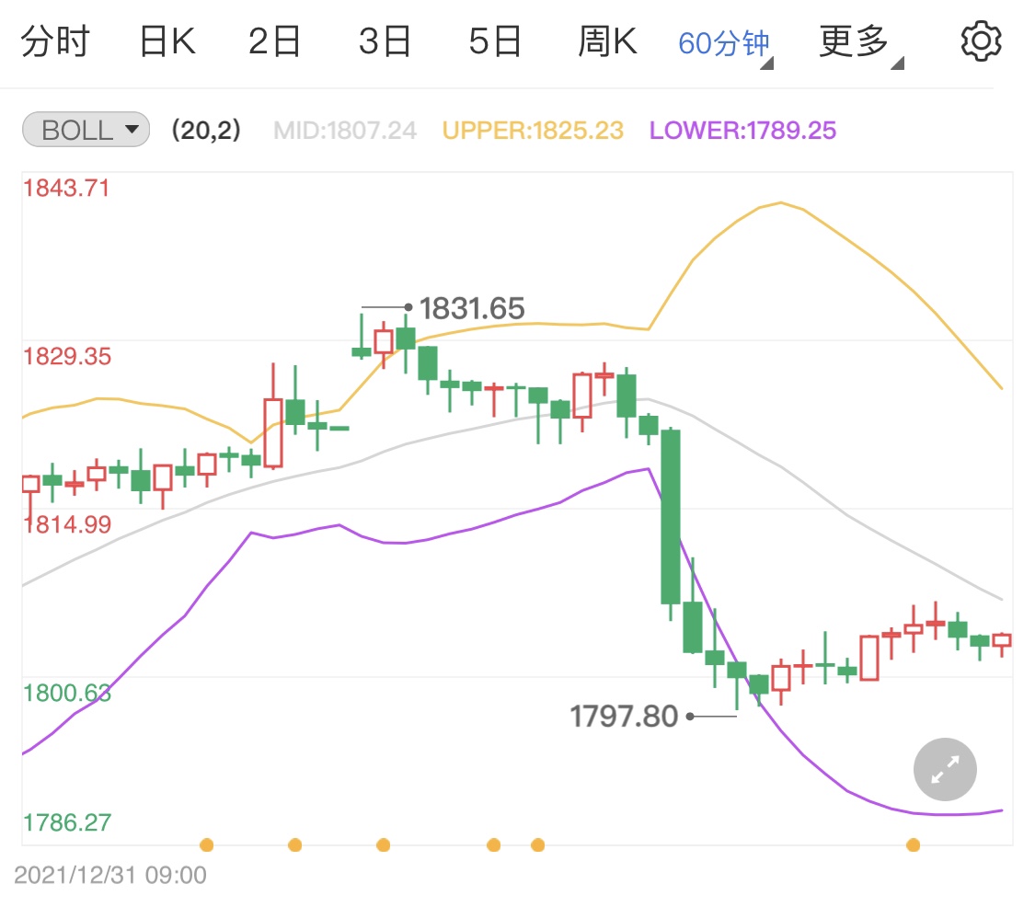
Task: Open the chart settings gear
Action: (980, 42)
